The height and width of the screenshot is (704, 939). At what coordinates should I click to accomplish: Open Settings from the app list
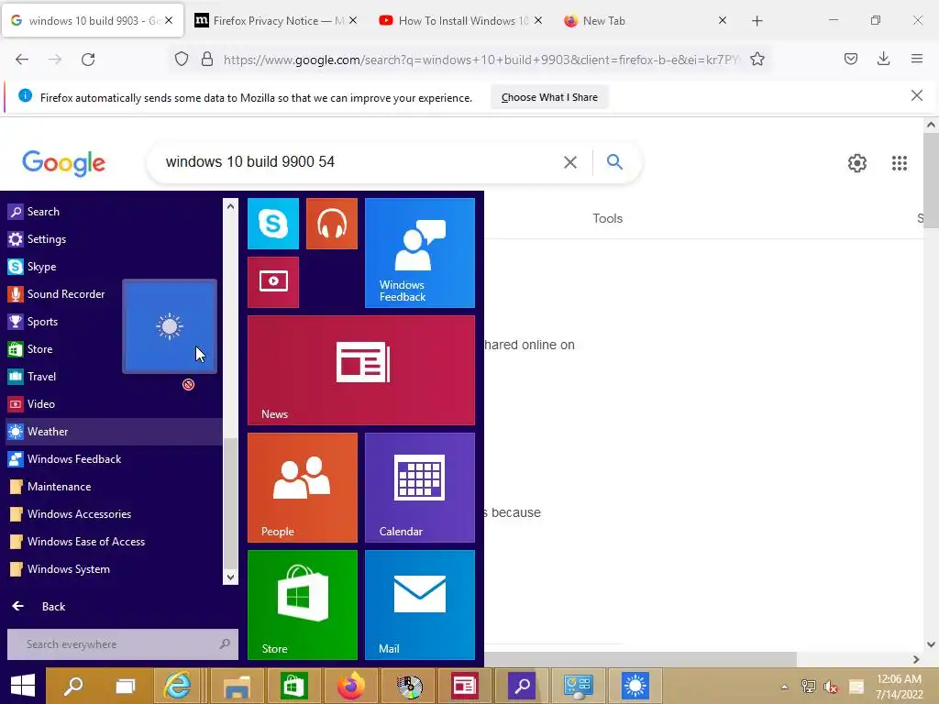tap(114, 239)
